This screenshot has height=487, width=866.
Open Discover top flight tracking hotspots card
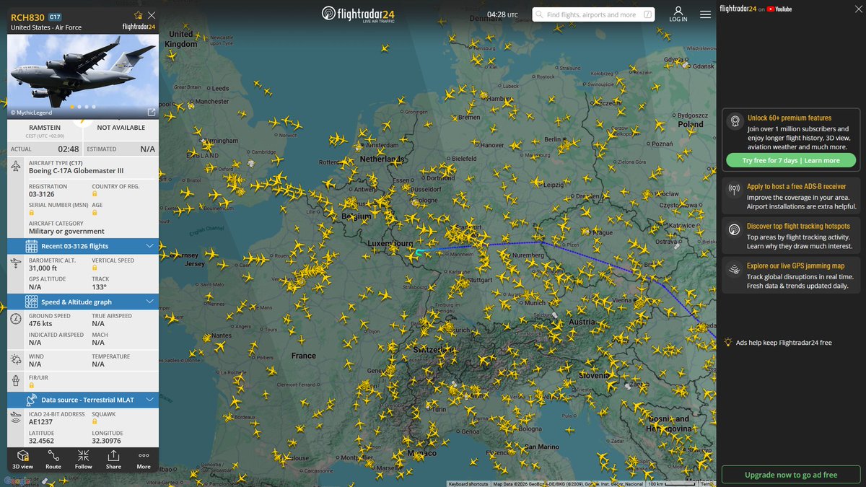pos(791,236)
